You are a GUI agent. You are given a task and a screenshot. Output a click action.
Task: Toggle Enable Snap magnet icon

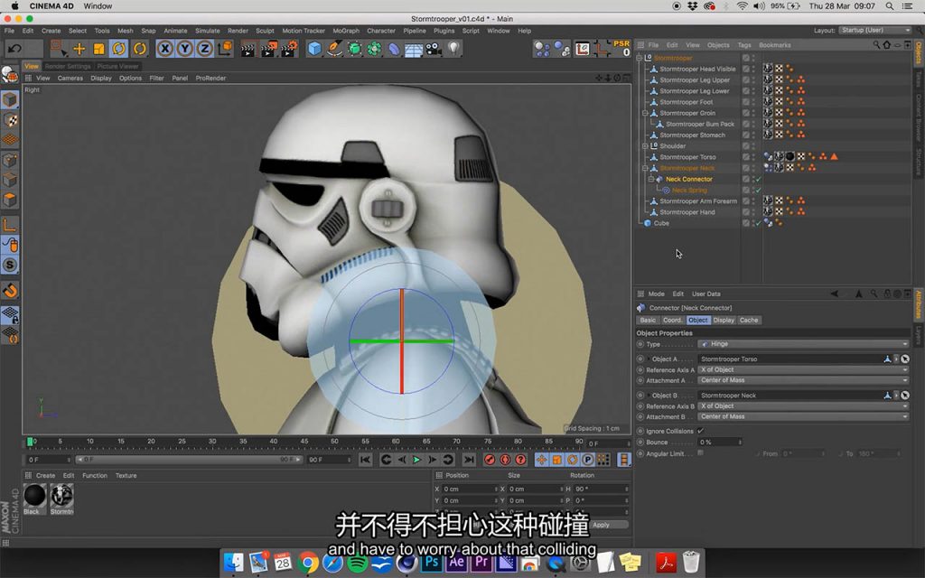(x=10, y=290)
